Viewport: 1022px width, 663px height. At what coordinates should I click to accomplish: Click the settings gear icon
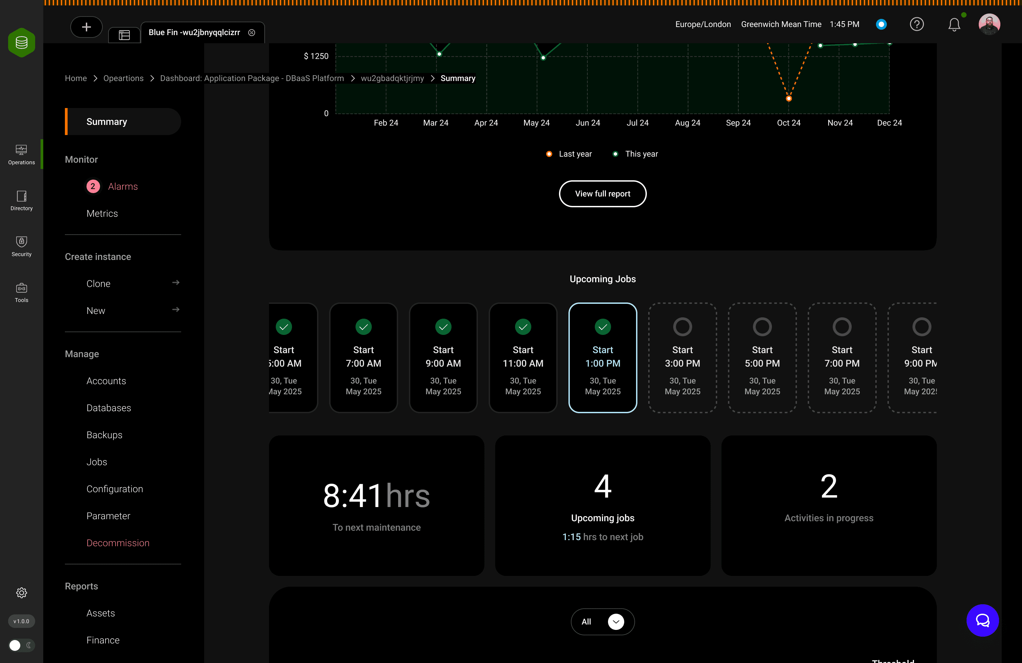22,593
